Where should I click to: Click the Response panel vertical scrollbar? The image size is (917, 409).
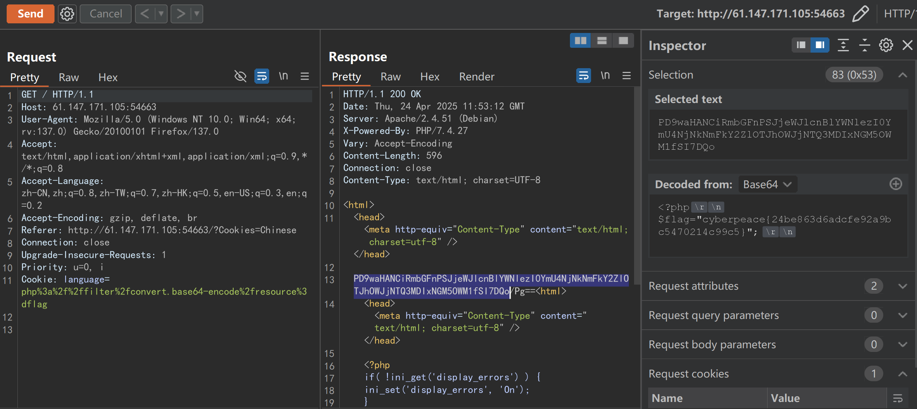[x=637, y=185]
